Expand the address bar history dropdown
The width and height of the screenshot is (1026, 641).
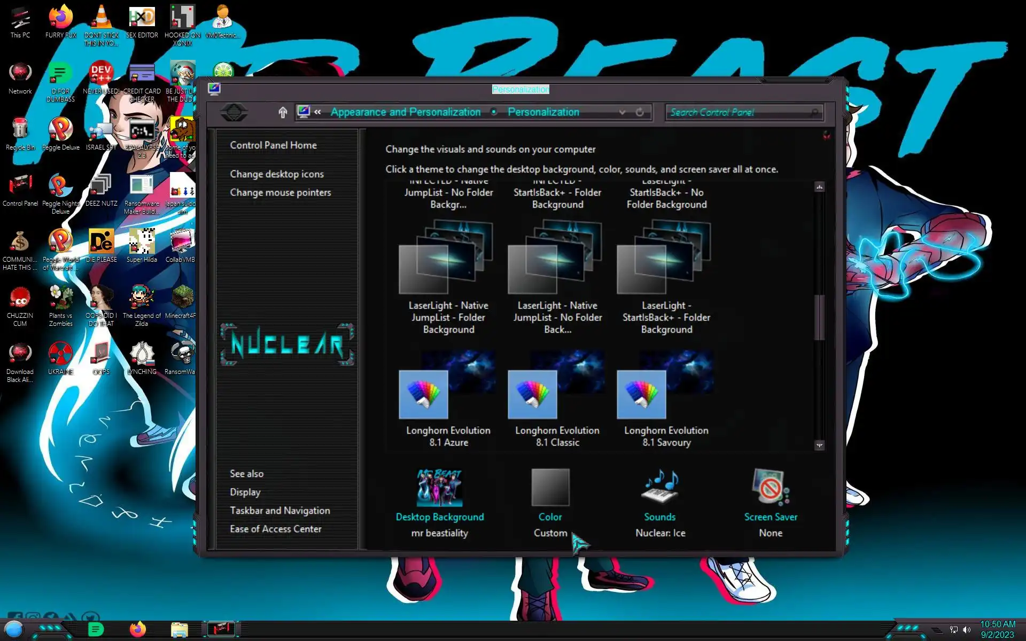[622, 112]
